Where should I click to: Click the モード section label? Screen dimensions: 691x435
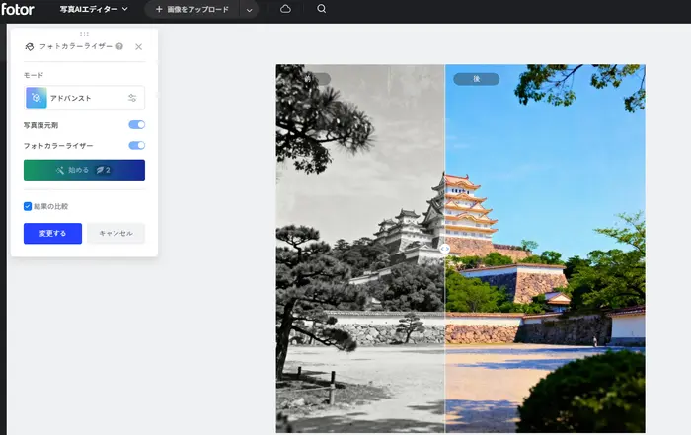(34, 75)
